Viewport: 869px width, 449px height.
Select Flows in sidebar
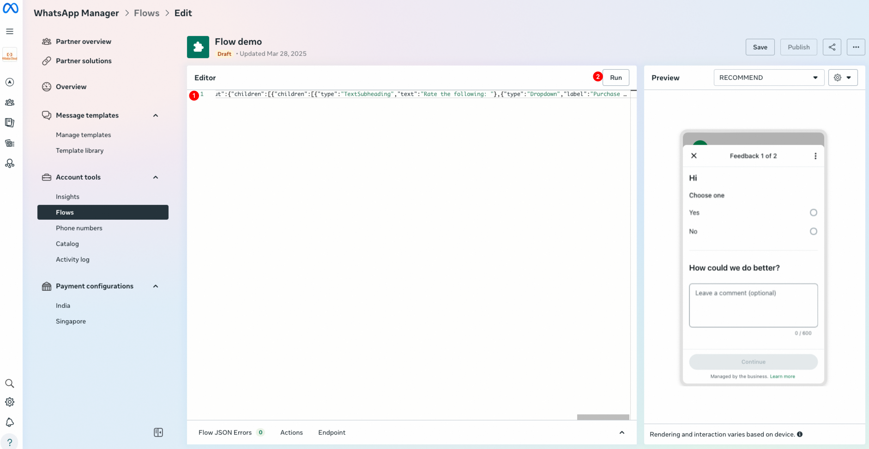click(103, 212)
